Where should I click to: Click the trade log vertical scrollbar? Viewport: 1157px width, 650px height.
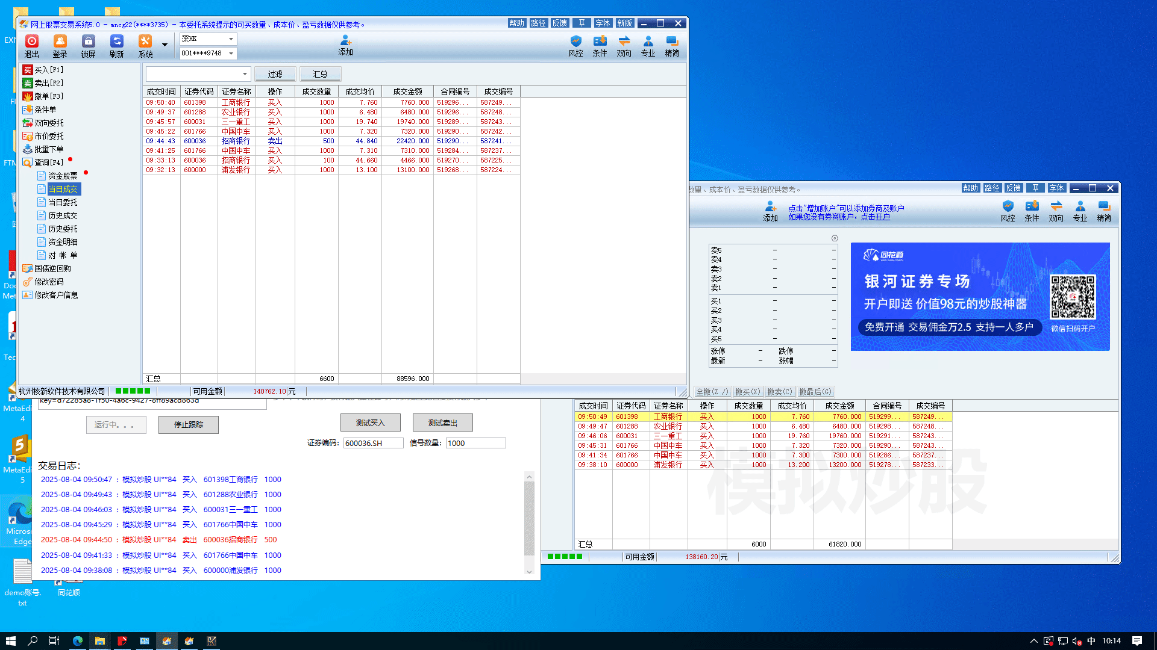coord(529,518)
